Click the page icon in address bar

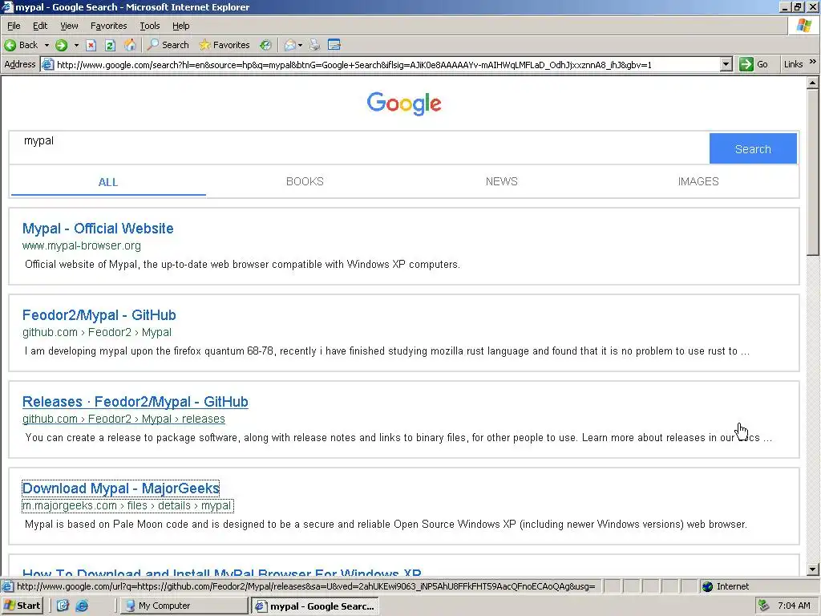(47, 65)
